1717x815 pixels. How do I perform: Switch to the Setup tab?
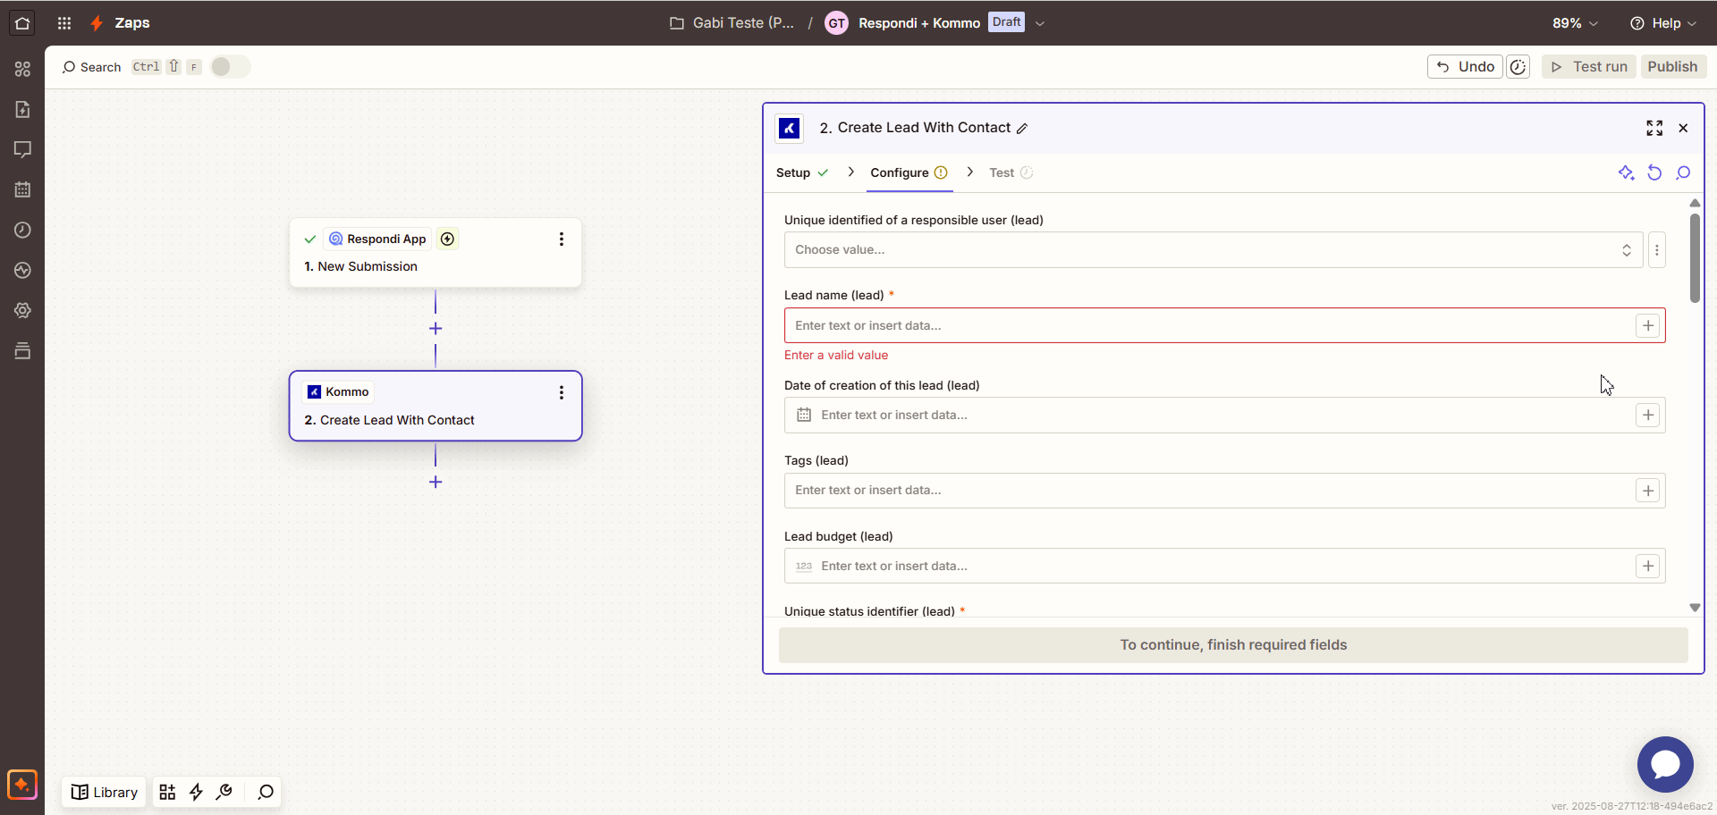[x=801, y=173]
